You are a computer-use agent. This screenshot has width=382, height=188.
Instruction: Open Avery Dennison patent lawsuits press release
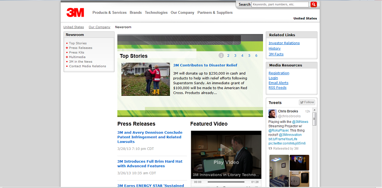[x=150, y=137]
